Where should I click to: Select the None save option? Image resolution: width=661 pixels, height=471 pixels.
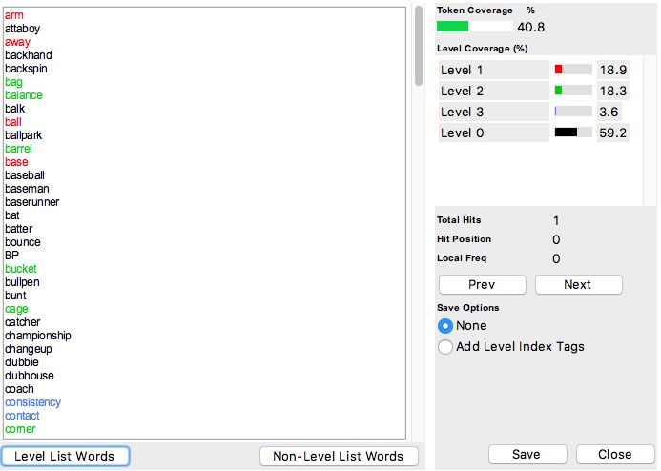[x=445, y=326]
